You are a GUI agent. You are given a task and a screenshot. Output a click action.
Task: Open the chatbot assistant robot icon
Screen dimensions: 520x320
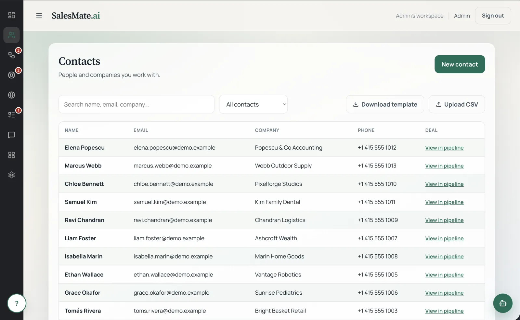coord(503,303)
